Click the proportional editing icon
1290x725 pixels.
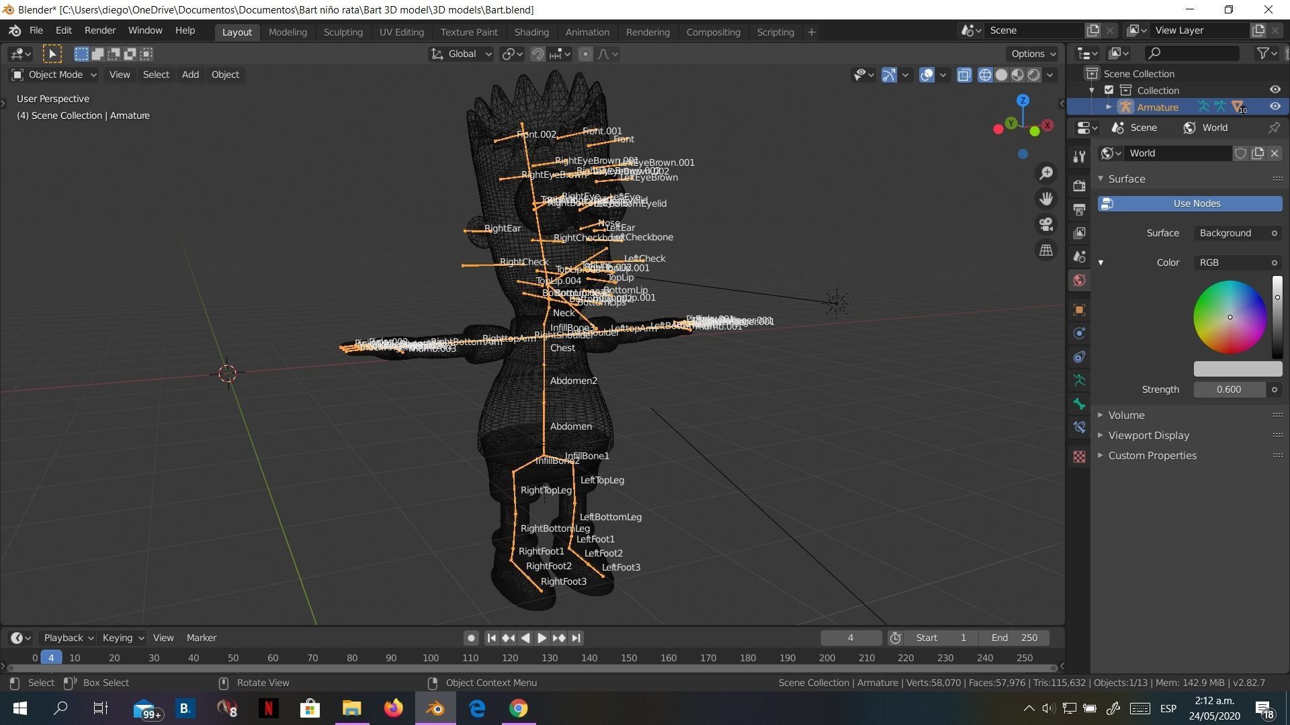point(585,54)
